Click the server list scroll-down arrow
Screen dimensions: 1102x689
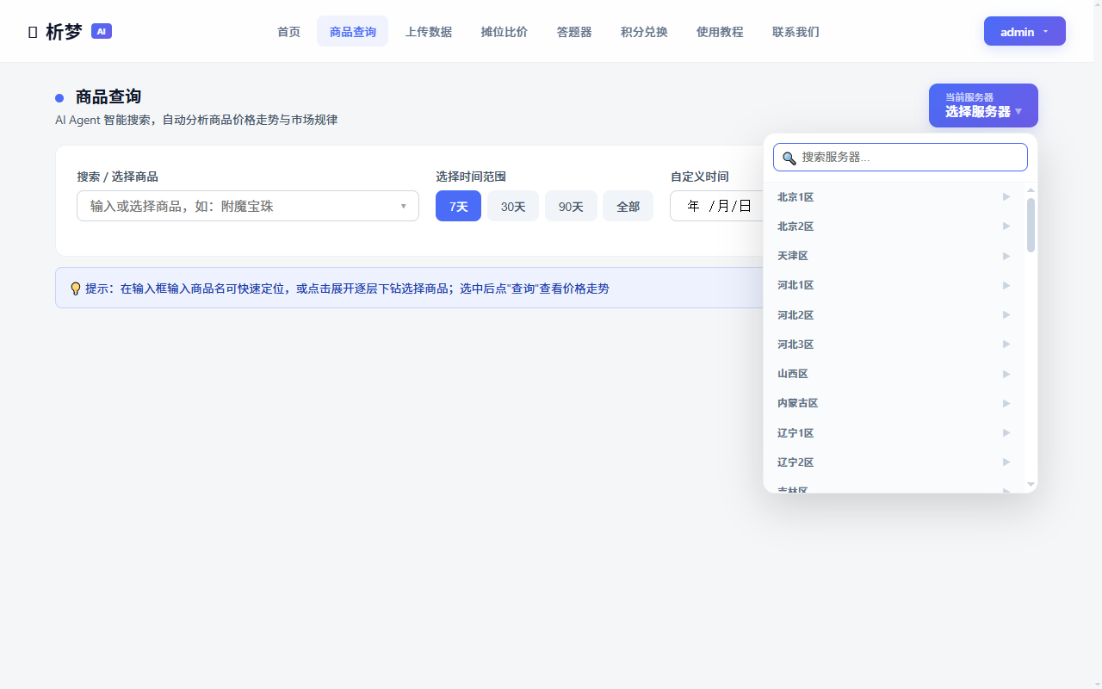point(1031,485)
